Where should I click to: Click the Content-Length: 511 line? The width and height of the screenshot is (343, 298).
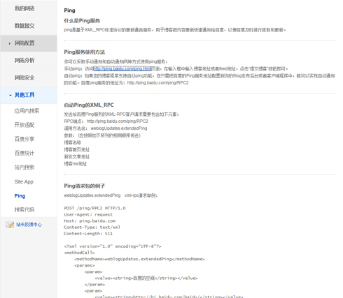pyautogui.click(x=88, y=234)
